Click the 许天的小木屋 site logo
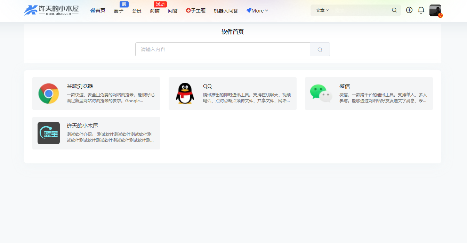Viewport: 467px width, 243px height. point(51,10)
